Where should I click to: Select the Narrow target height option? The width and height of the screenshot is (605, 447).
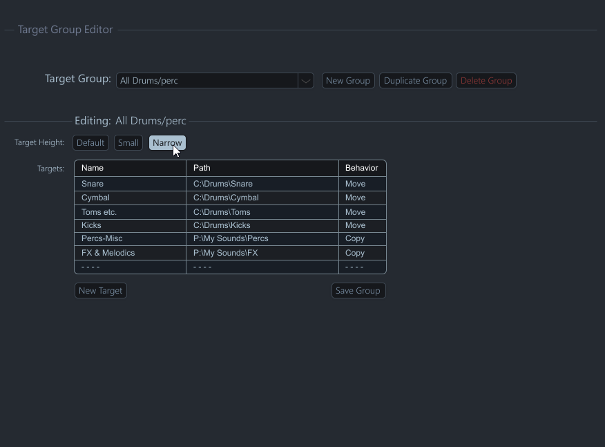(167, 143)
